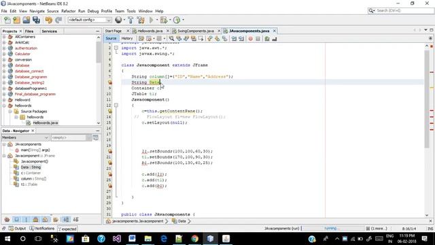Click the New Project toolbar icon
Screen dimensions: 435x245
[16, 20]
